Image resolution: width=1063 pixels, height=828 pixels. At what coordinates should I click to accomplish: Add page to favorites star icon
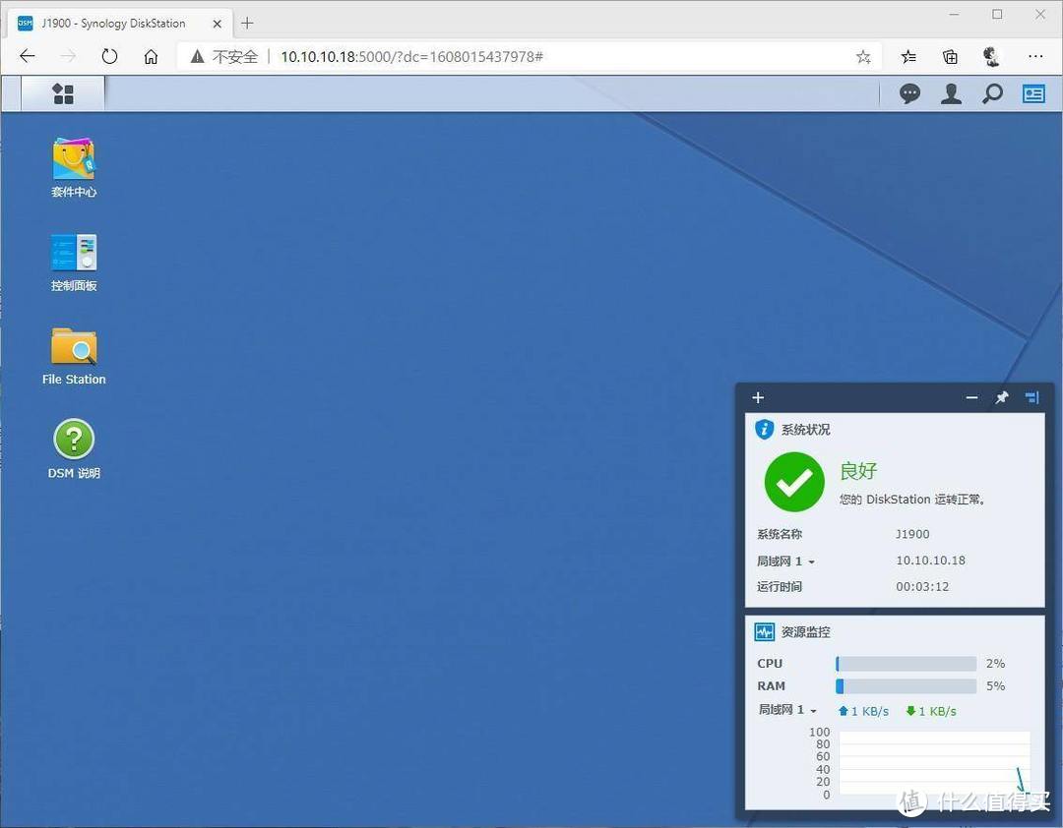[x=863, y=57]
